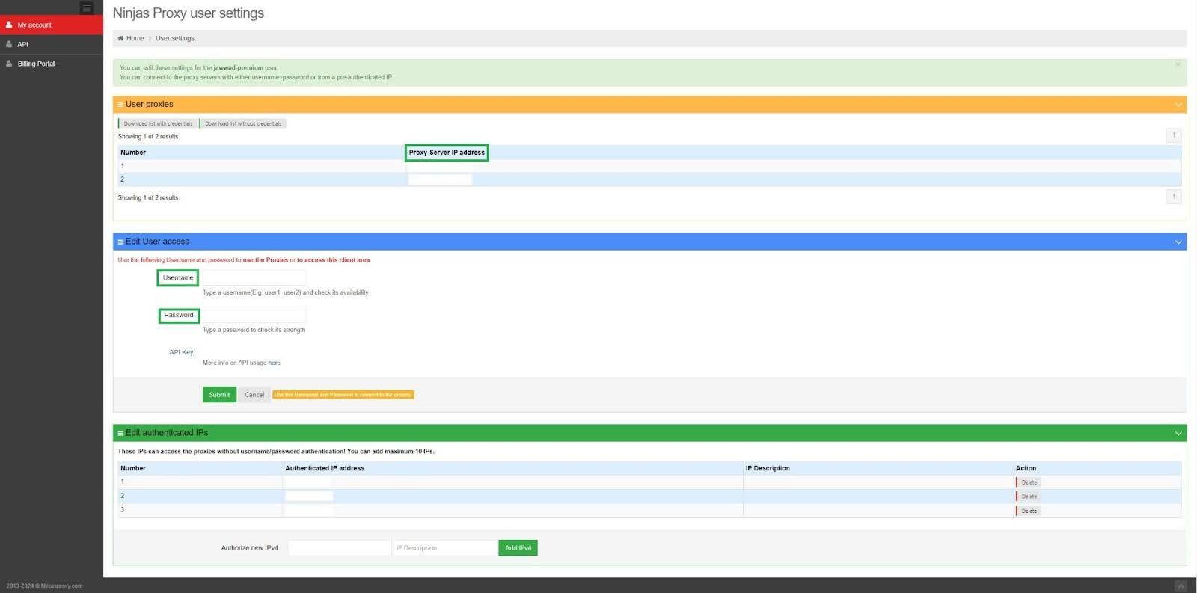Submit the user access form
Viewport: 1197px width, 593px height.
click(x=219, y=395)
